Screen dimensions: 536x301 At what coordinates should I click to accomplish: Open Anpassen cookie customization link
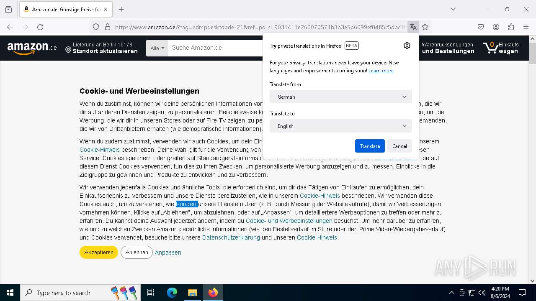click(168, 253)
